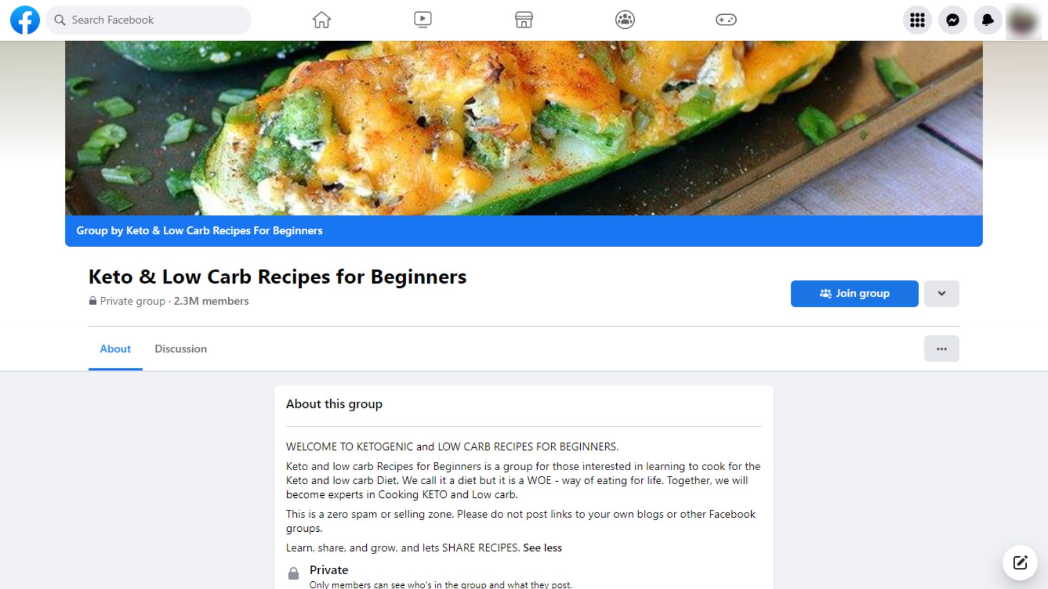Open the Groups icon

(624, 20)
